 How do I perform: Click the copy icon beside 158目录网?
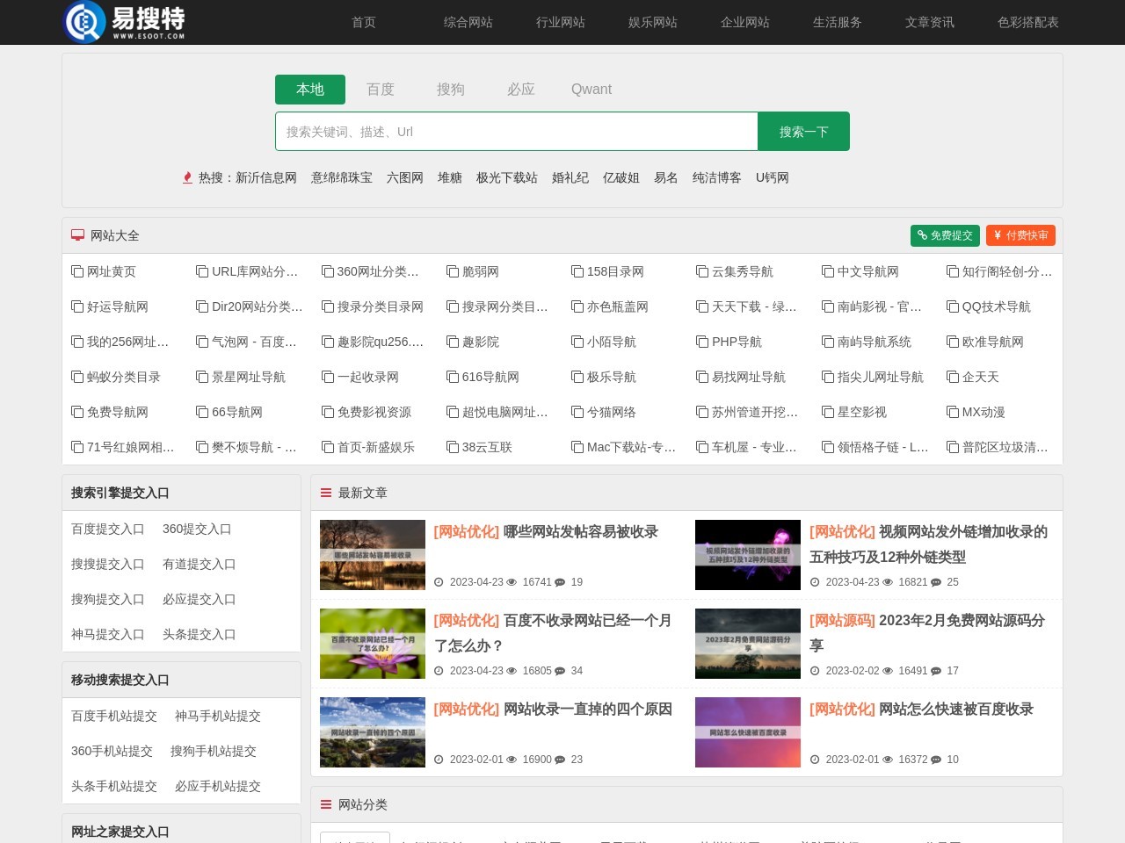pyautogui.click(x=577, y=271)
